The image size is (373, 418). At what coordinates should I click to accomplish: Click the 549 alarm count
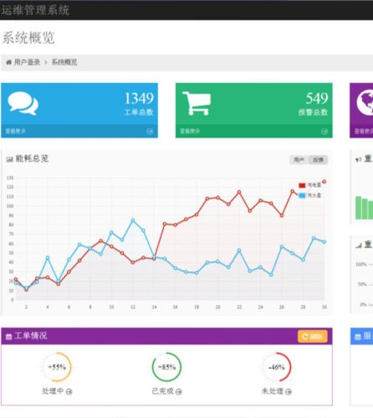pos(317,98)
